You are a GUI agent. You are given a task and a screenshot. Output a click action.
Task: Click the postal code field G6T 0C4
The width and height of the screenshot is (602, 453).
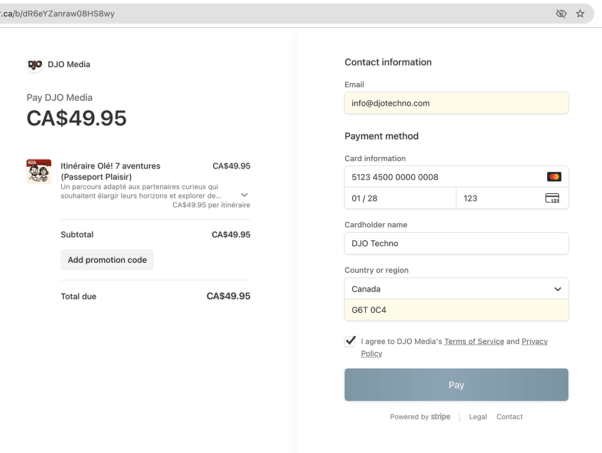457,310
